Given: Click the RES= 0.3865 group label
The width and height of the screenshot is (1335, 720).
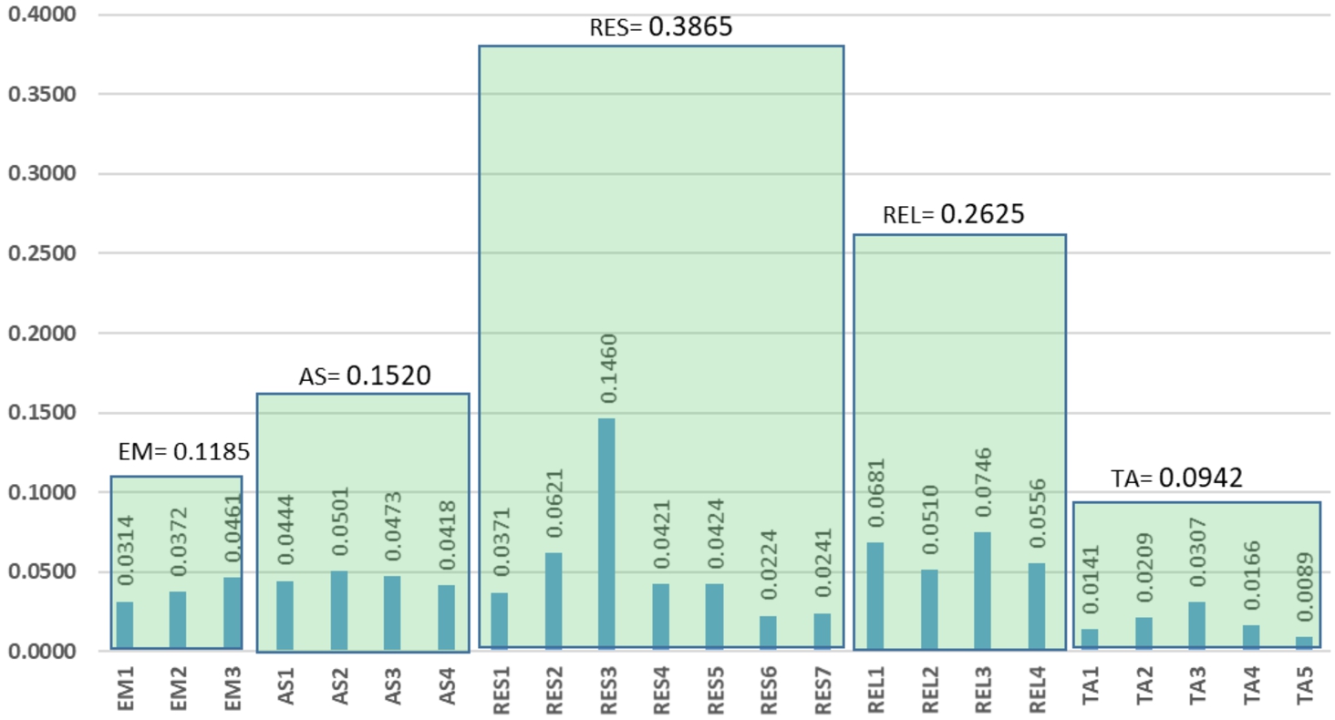Looking at the screenshot, I should [x=661, y=26].
